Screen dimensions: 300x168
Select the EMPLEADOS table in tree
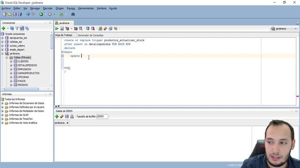pos(24,69)
